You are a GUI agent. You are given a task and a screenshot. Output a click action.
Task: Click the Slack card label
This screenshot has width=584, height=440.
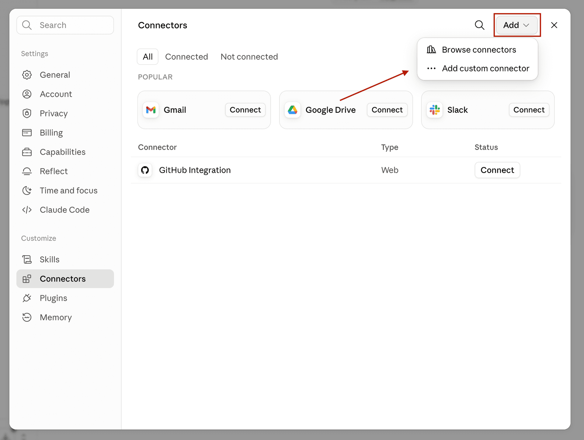(x=457, y=110)
